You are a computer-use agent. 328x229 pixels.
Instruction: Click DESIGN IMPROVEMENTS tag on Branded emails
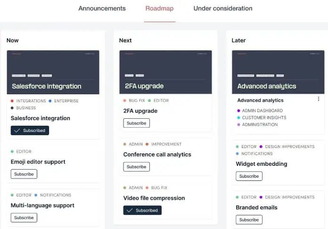tap(287, 197)
